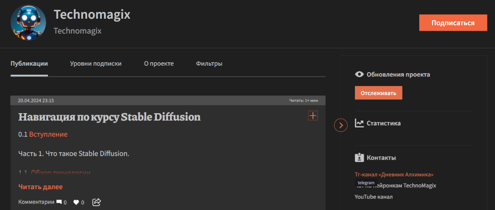This screenshot has width=495, height=210.
Task: Click the Отслеживать follow button
Action: pyautogui.click(x=379, y=93)
